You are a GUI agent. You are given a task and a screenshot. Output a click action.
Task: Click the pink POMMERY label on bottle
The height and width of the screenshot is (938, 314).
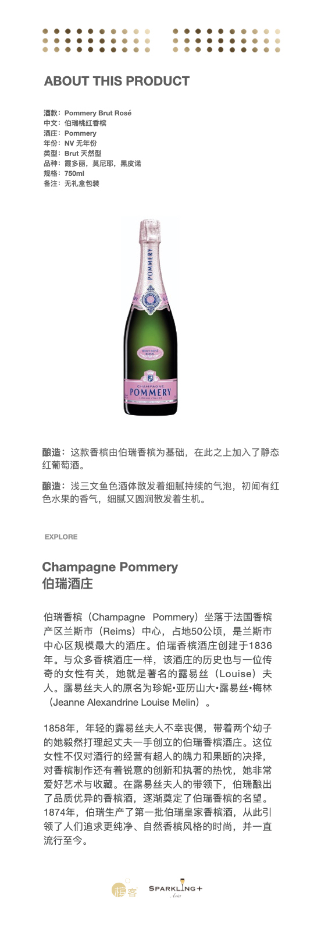point(150,390)
